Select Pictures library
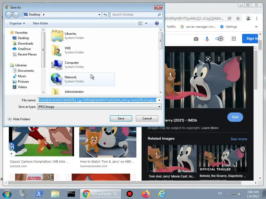266x199 pixels. (21, 82)
